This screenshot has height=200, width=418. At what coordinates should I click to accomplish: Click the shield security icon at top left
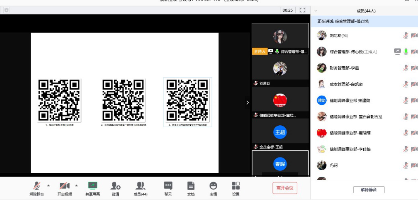click(x=7, y=10)
